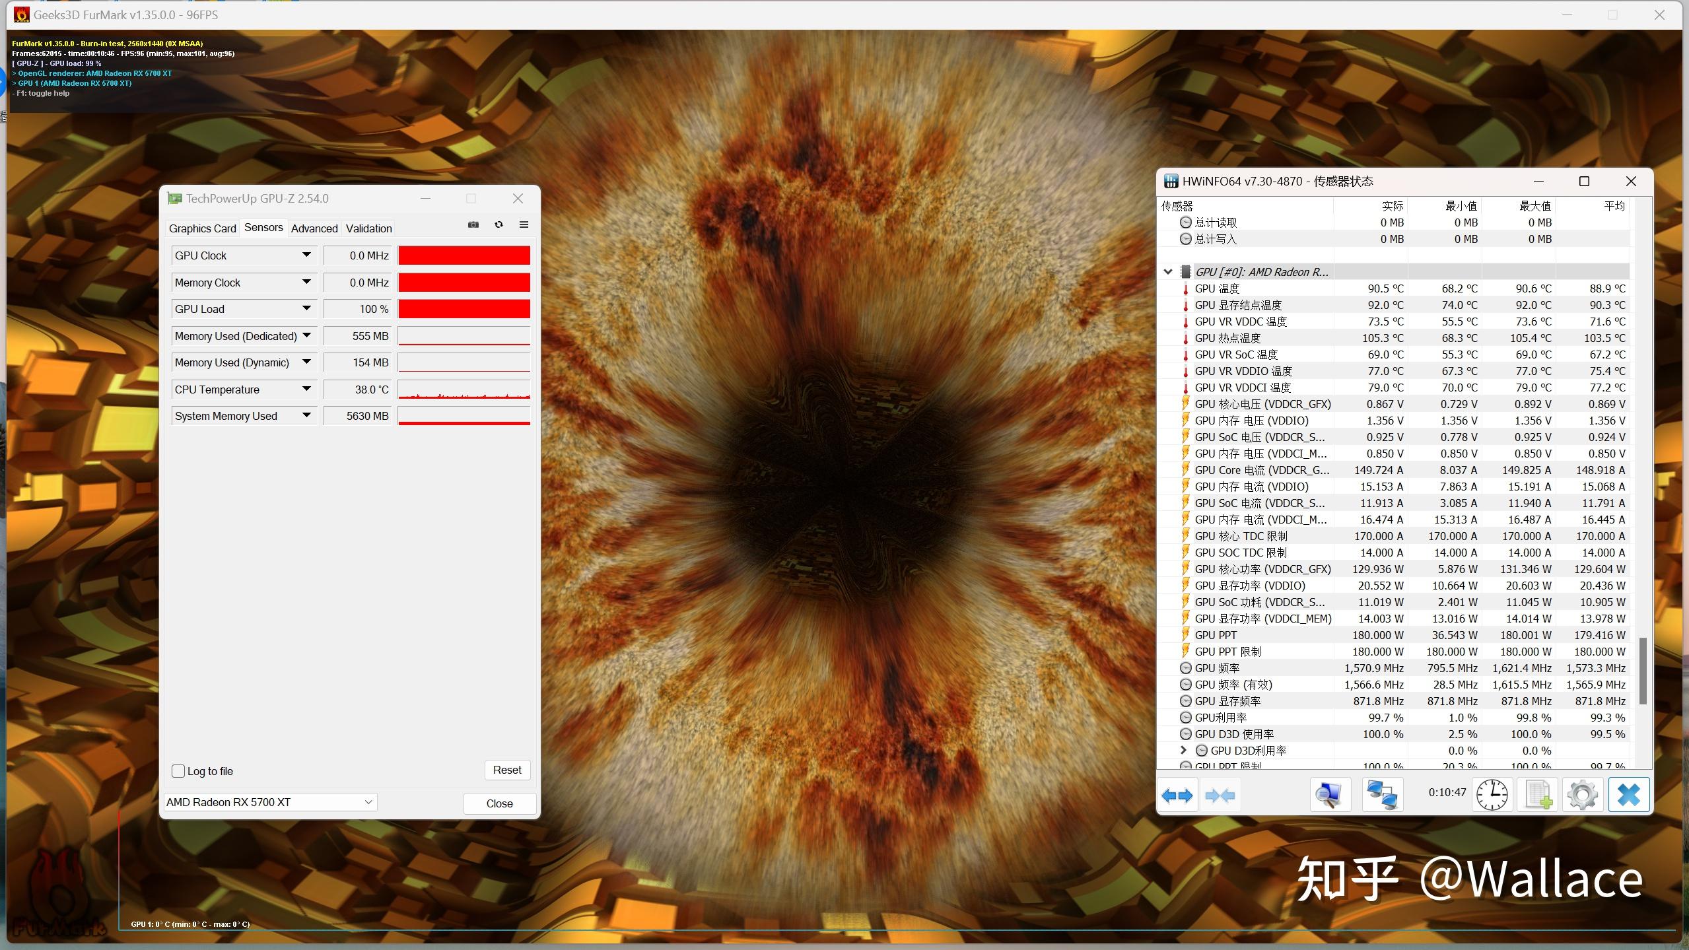Click Reset button in GPU-Z

point(506,769)
